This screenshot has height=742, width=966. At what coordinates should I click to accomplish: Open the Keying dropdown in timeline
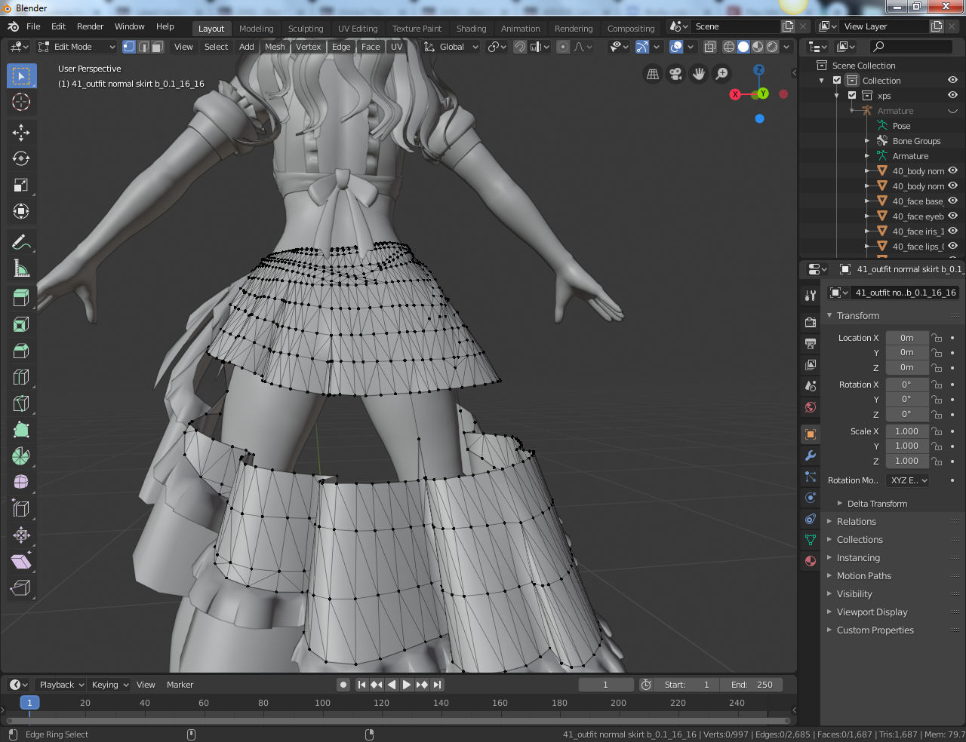coord(110,685)
